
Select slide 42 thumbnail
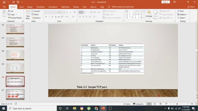(15, 29)
